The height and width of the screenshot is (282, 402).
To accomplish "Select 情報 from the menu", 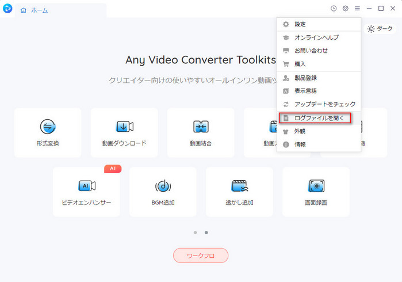I will pyautogui.click(x=319, y=144).
